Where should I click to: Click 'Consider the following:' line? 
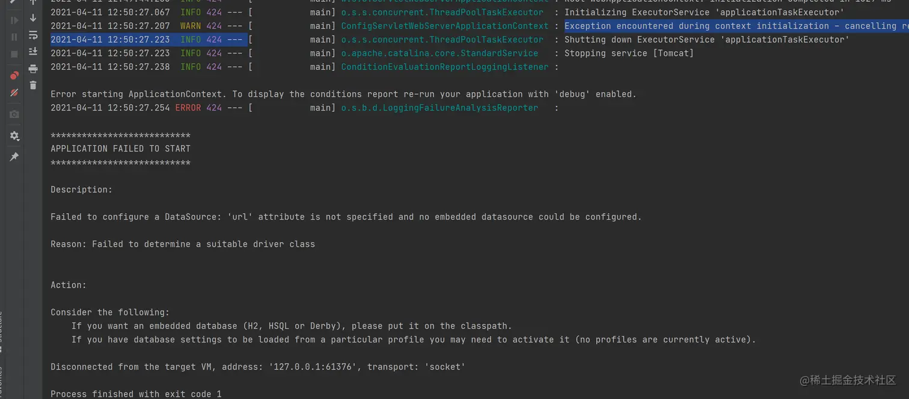click(x=110, y=312)
